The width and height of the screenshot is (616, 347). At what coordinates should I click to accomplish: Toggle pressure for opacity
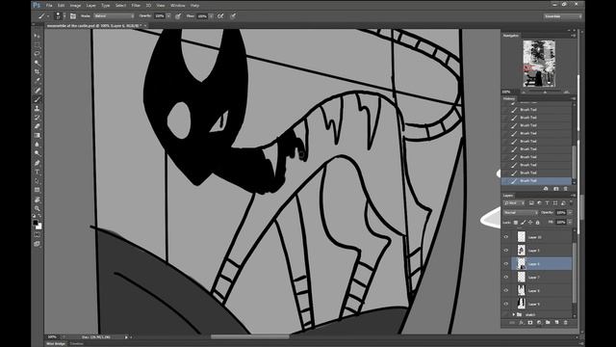pos(178,16)
